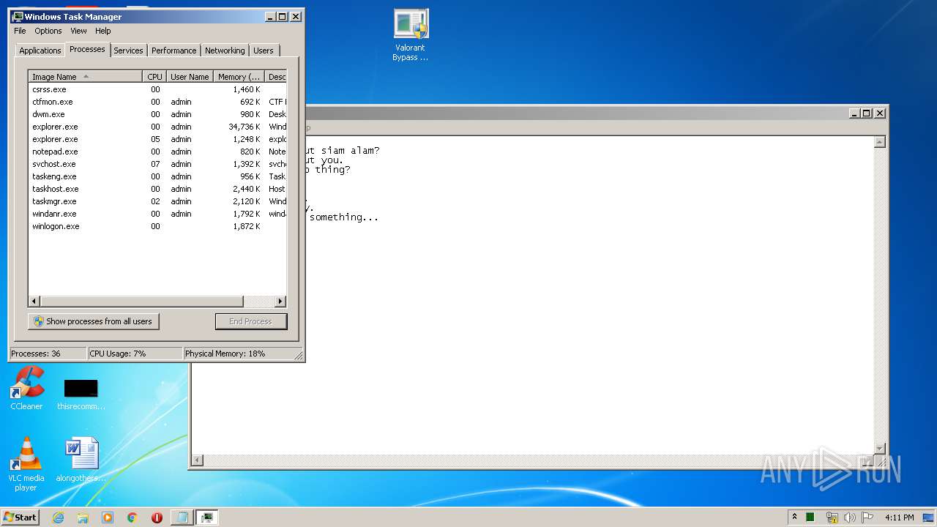The height and width of the screenshot is (527, 937).
Task: Select explorer.exe using 1,248 K
Action: click(x=157, y=139)
